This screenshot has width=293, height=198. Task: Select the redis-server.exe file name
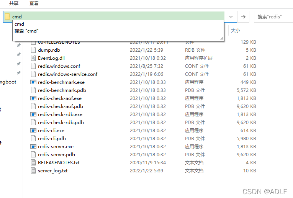(56, 146)
